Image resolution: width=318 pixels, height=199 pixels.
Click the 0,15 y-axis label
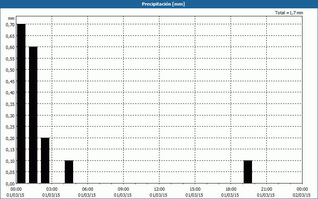pyautogui.click(x=10, y=150)
